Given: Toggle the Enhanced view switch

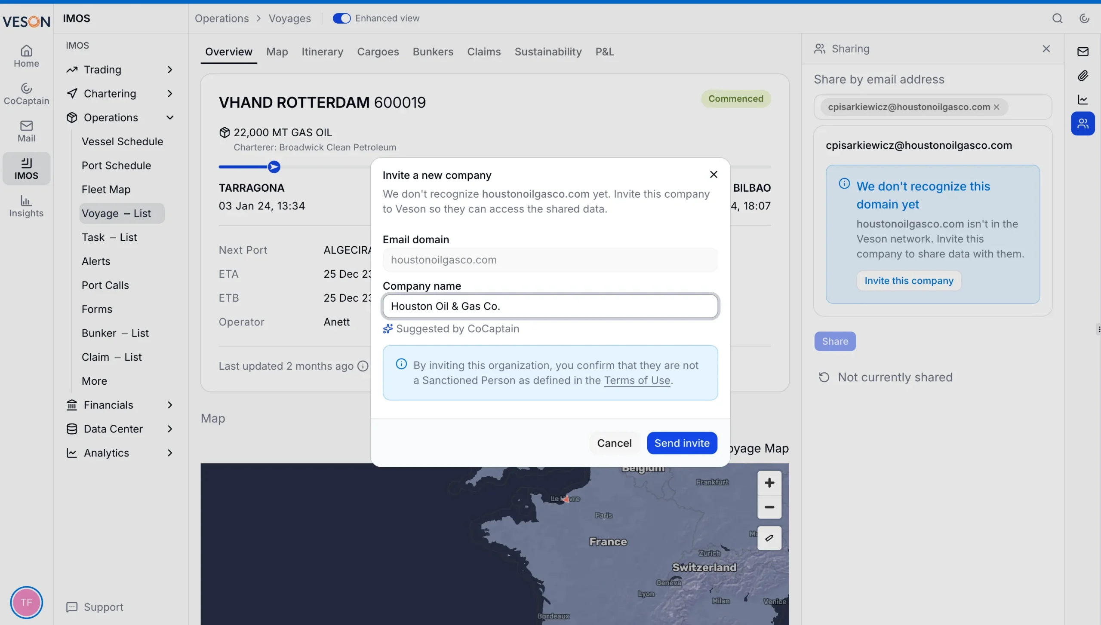Looking at the screenshot, I should [x=341, y=18].
